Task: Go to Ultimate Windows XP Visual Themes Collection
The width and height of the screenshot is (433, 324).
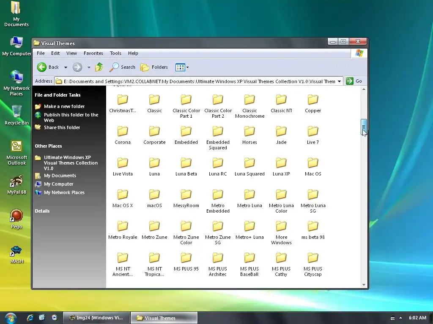Action: 71,163
